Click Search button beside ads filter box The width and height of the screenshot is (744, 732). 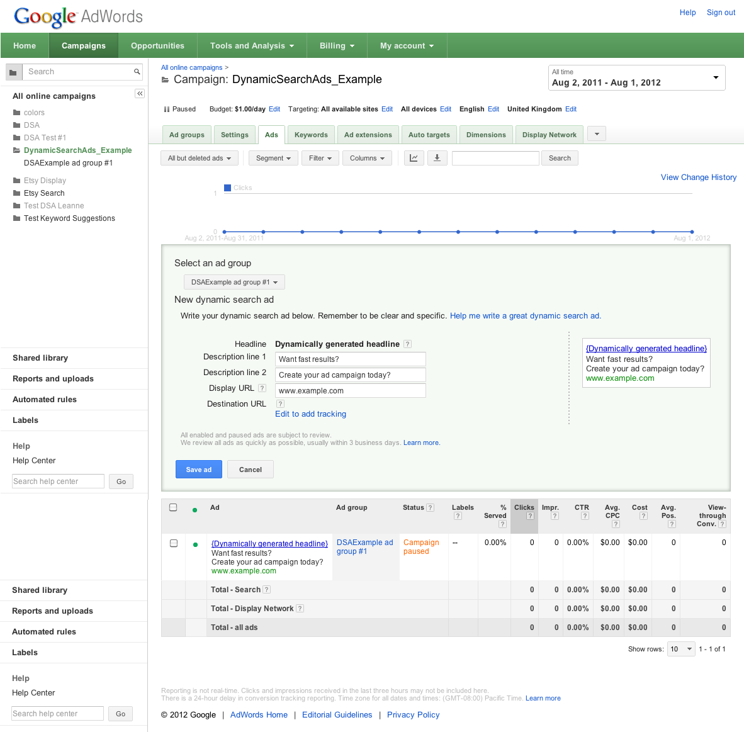tap(560, 158)
